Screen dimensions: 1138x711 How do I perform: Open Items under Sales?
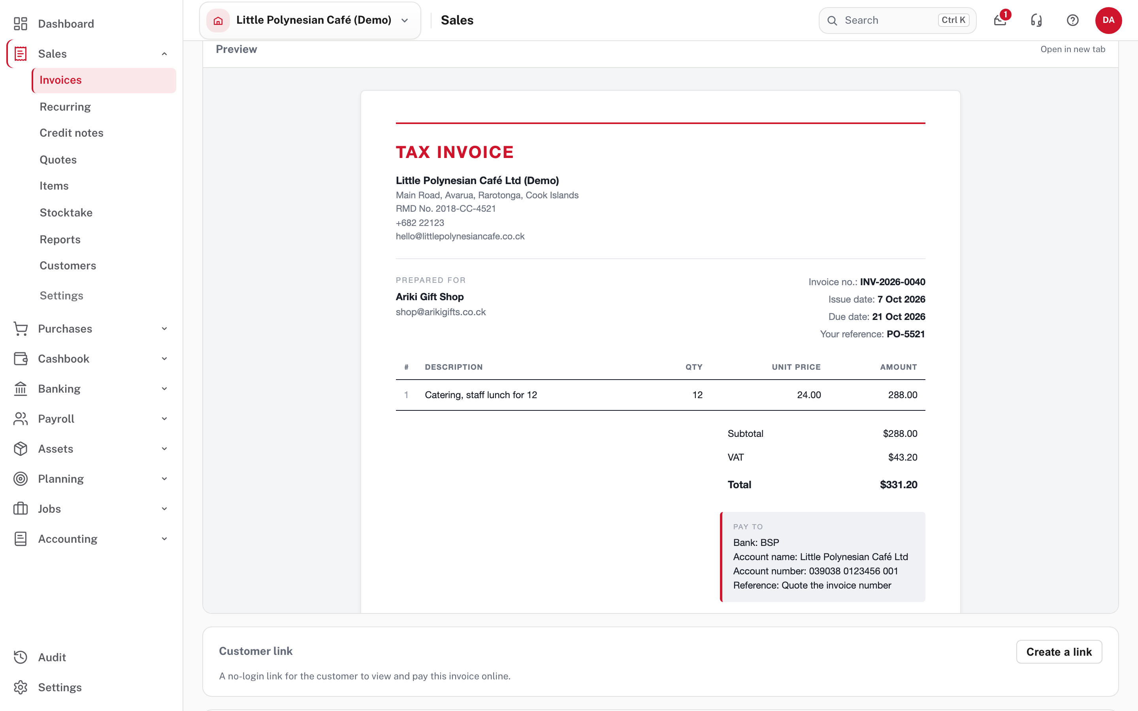54,186
